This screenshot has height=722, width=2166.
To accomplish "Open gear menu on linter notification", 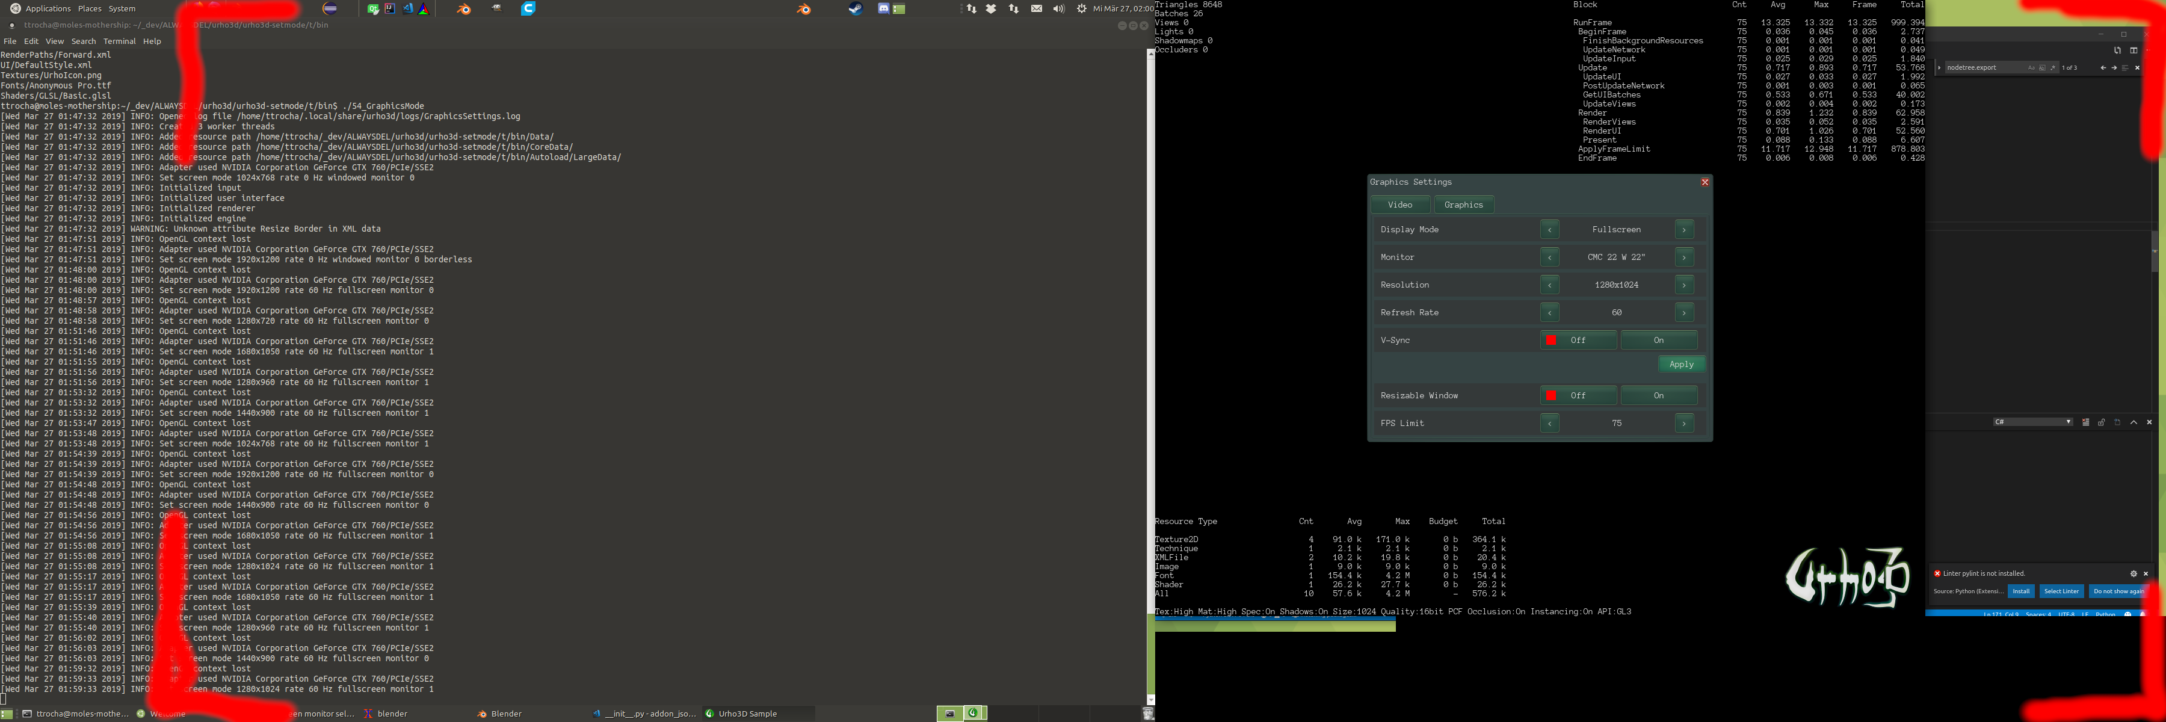I will [x=2133, y=573].
